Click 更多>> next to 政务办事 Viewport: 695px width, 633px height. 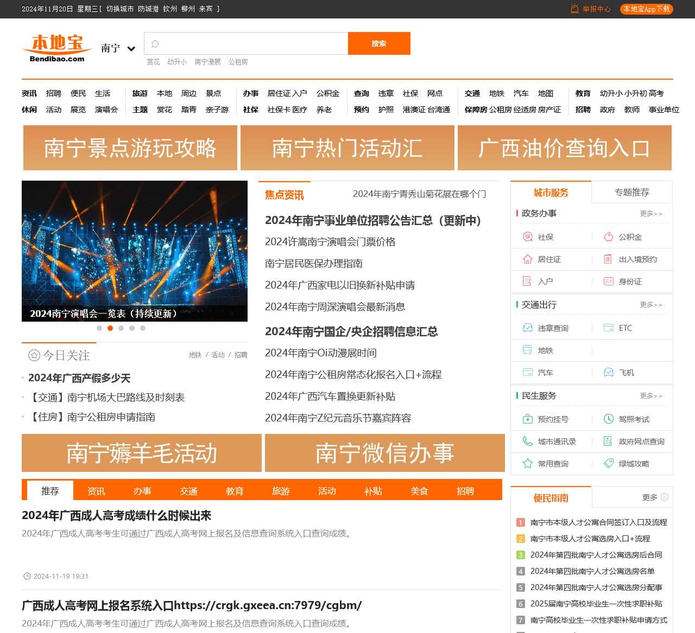(x=652, y=214)
